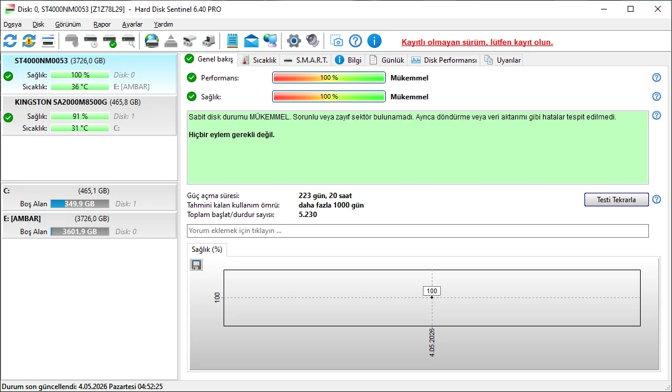672x392 pixels.
Task: Click the question mark help toolbar icon
Action: click(356, 41)
